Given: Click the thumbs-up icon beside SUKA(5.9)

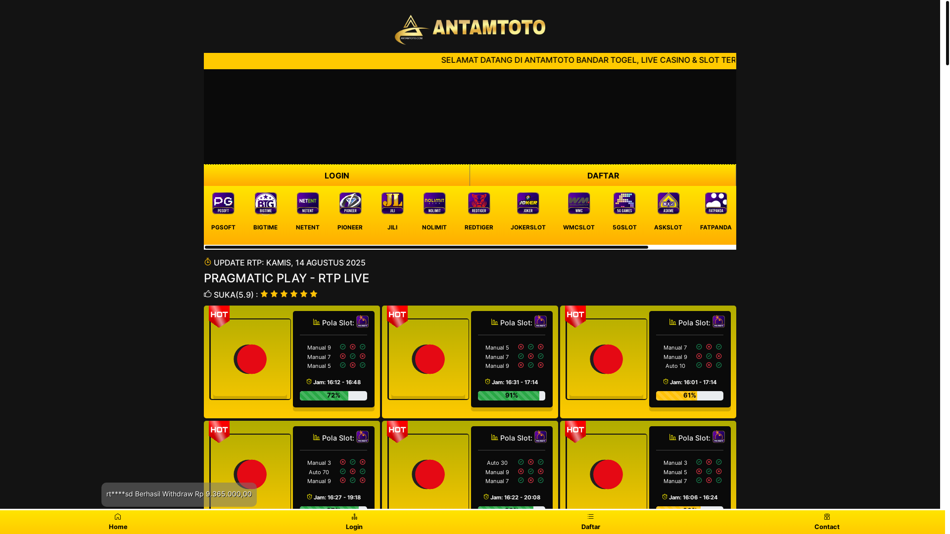Looking at the screenshot, I should coord(208,294).
